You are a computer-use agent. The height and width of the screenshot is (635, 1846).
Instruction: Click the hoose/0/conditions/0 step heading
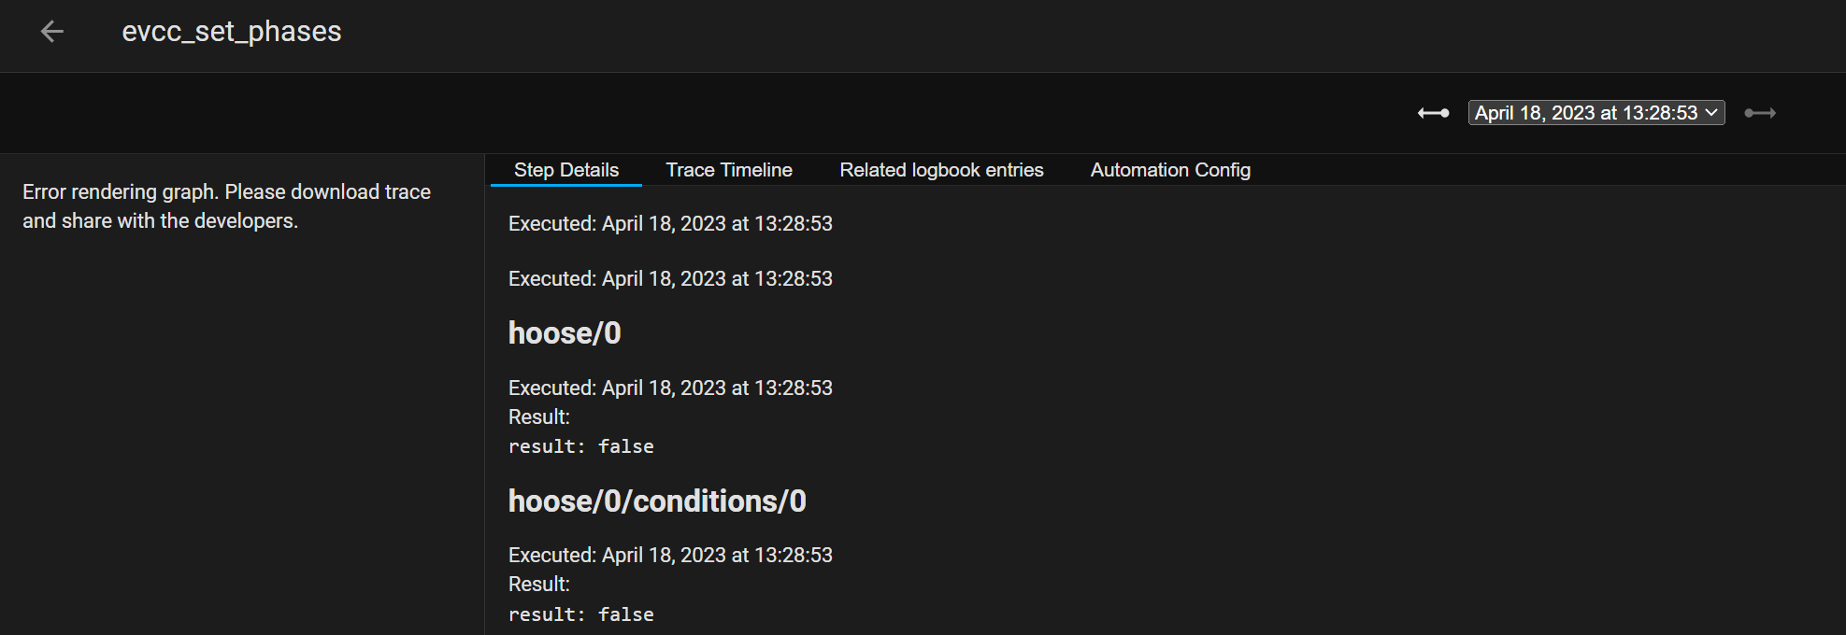click(x=656, y=501)
